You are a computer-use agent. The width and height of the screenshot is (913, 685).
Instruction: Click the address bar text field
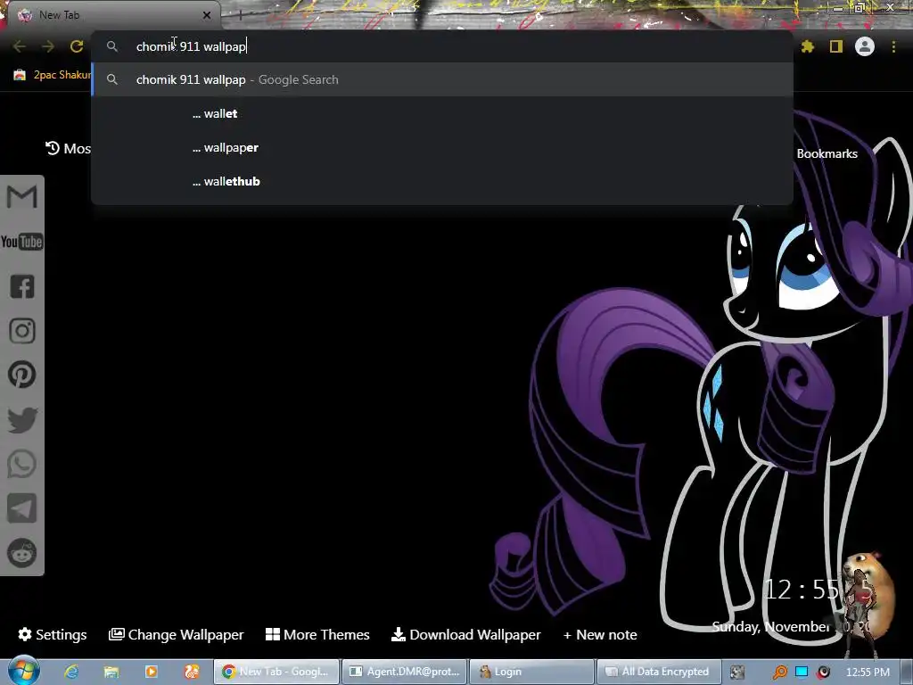442,46
